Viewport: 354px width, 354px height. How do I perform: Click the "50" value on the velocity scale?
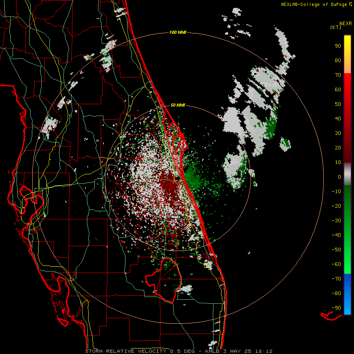(x=338, y=104)
